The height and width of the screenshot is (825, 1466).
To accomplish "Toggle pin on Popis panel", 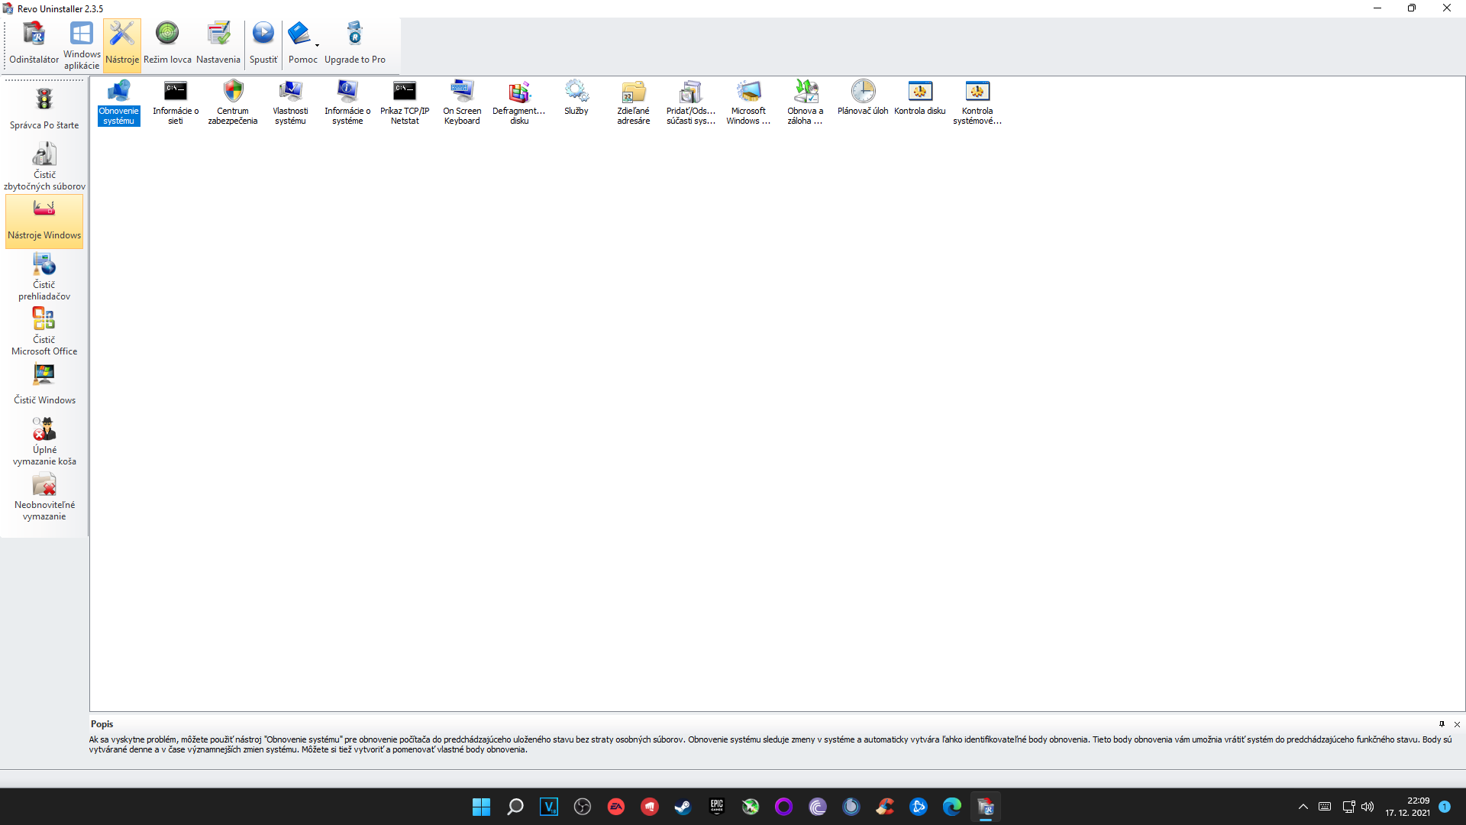I will coord(1442,724).
